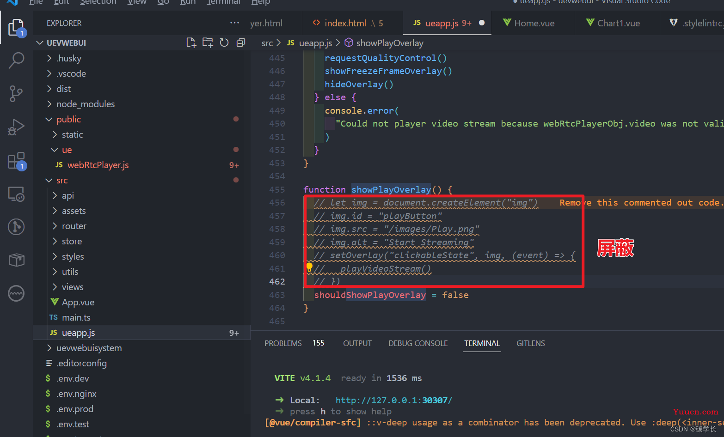Click the unsaved dot on ueapp.js tab

(482, 23)
